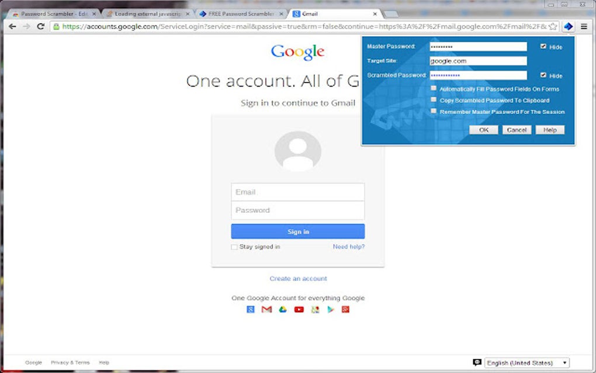Open the Chrome menu hamburger icon
The image size is (596, 373).
point(584,26)
